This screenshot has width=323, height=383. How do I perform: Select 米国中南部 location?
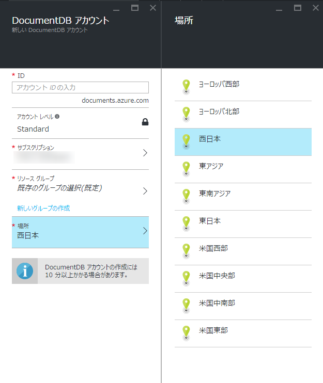[243, 306]
